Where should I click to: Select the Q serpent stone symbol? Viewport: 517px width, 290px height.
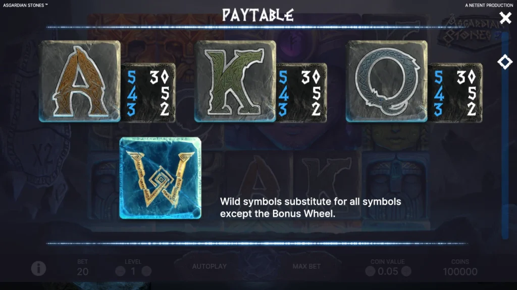[x=386, y=81]
